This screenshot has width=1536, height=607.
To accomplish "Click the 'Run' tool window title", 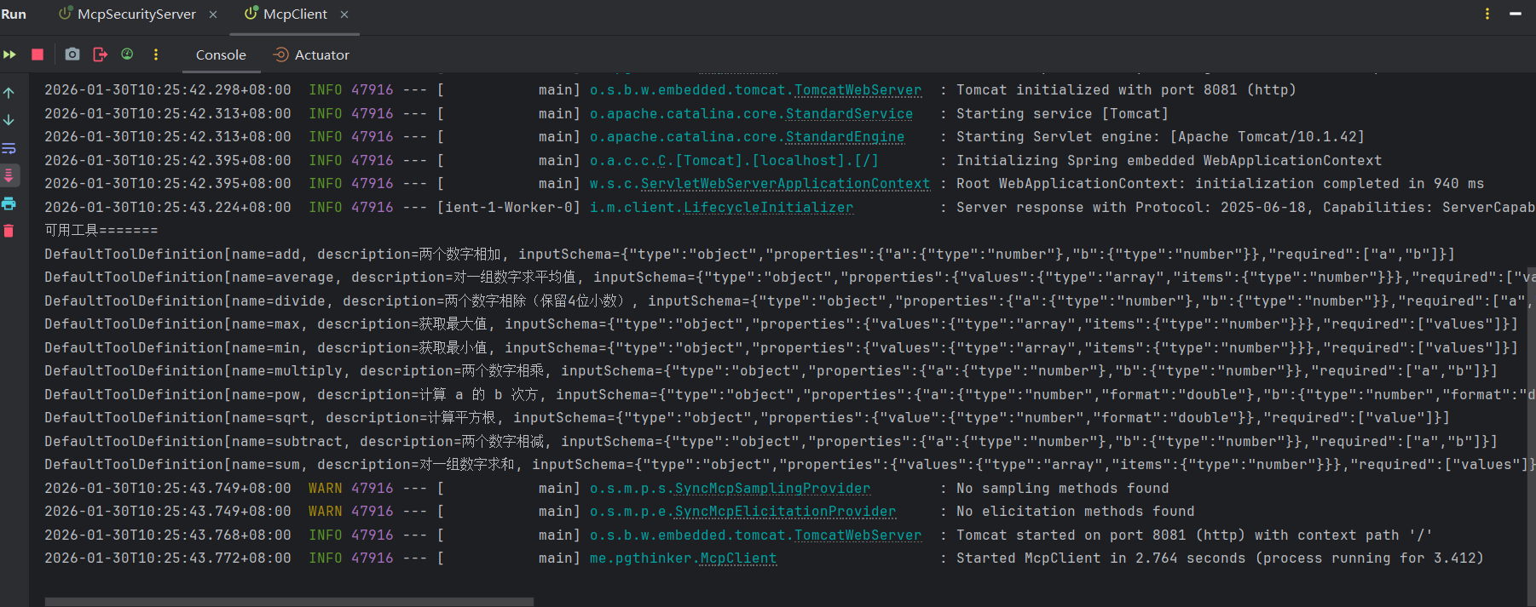I will pos(14,14).
